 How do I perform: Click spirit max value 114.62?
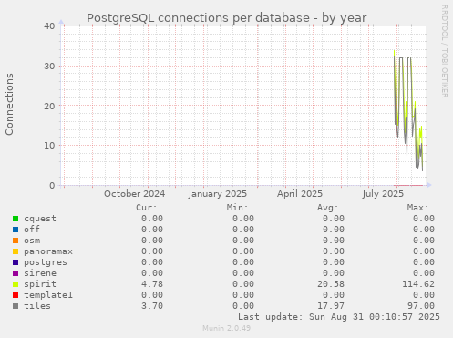pyautogui.click(x=418, y=284)
